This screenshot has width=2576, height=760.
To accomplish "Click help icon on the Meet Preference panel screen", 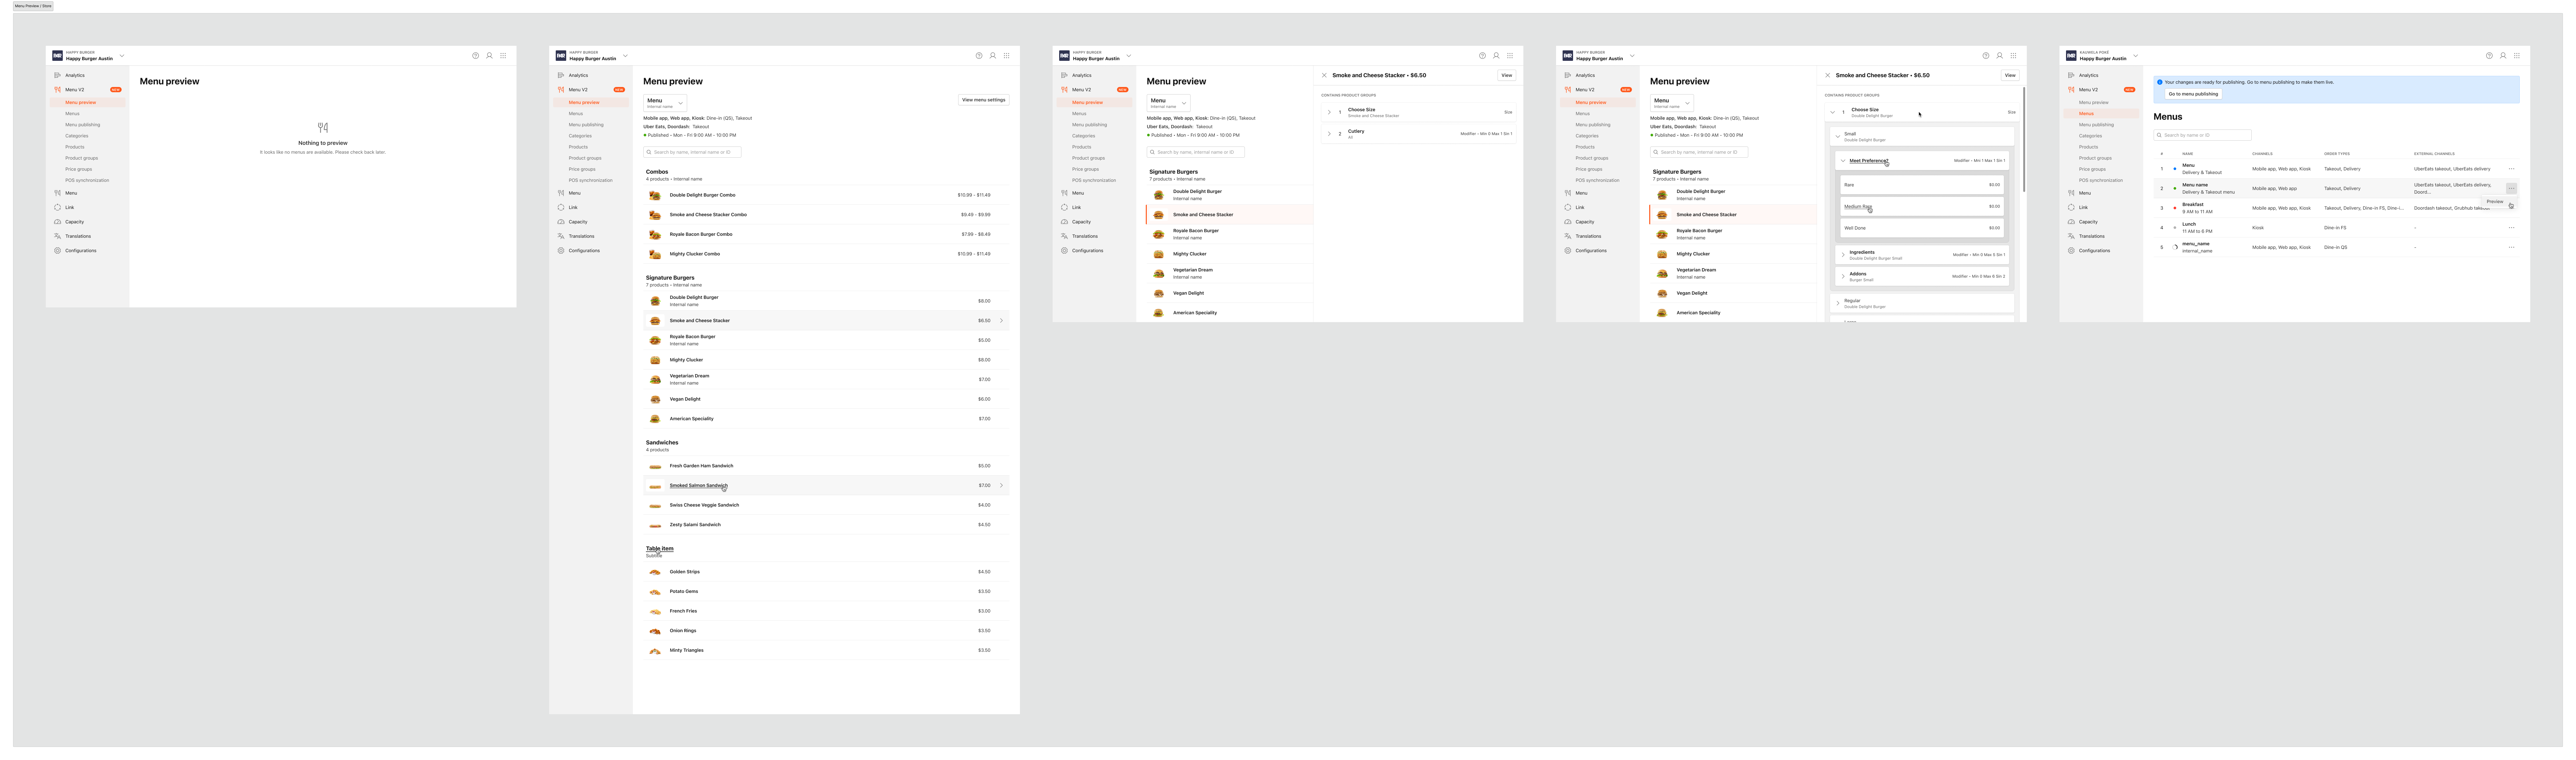I will pyautogui.click(x=1986, y=56).
